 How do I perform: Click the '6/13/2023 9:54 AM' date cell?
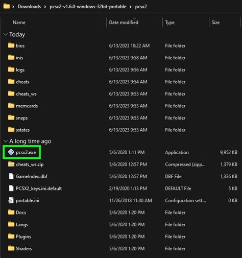click(x=128, y=82)
